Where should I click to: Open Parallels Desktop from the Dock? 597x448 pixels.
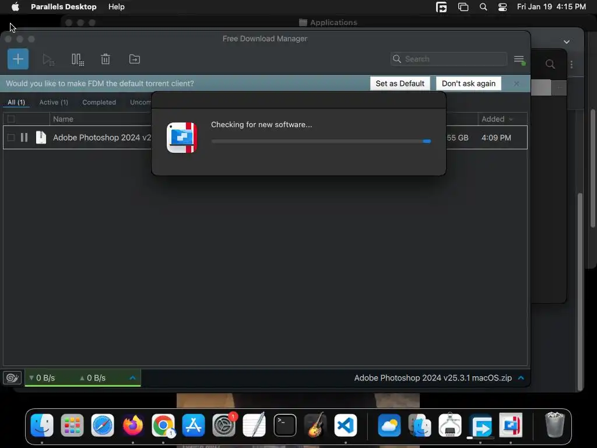click(511, 425)
